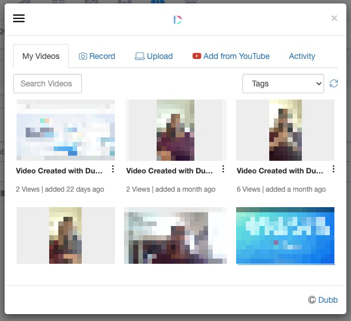Image resolution: width=351 pixels, height=321 pixels.
Task: Close the video dialog
Action: tap(334, 18)
